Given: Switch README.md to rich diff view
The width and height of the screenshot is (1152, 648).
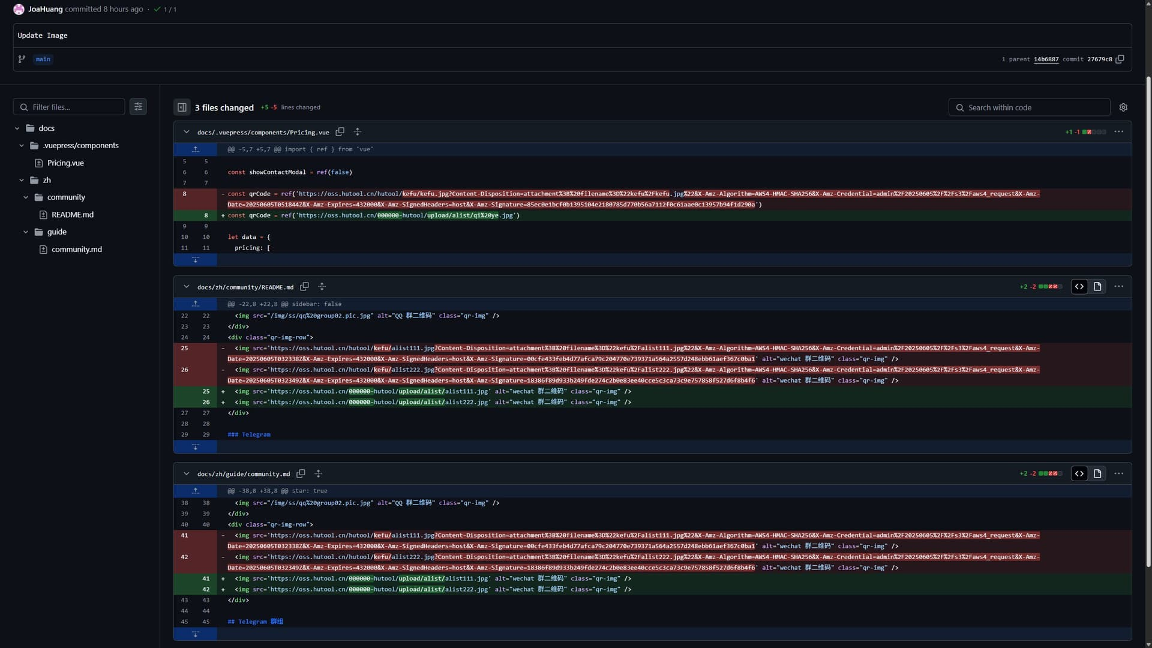Looking at the screenshot, I should tap(1097, 287).
